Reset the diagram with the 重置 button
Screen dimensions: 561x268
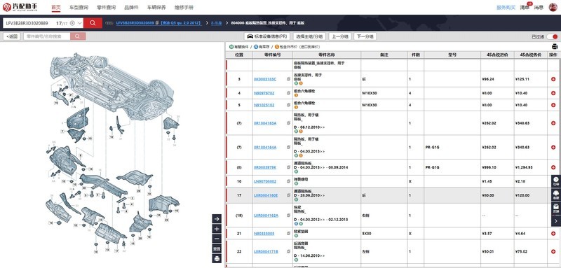[217, 248]
